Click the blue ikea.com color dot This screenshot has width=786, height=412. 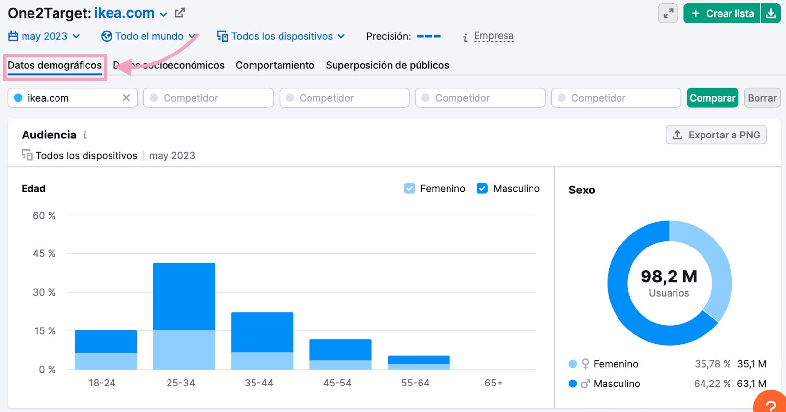pos(18,98)
